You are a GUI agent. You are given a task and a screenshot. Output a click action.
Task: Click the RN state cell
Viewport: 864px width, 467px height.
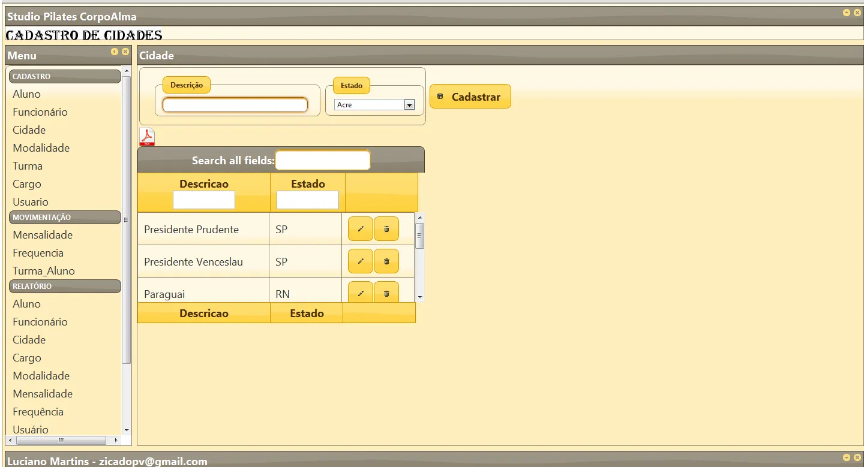(x=305, y=290)
